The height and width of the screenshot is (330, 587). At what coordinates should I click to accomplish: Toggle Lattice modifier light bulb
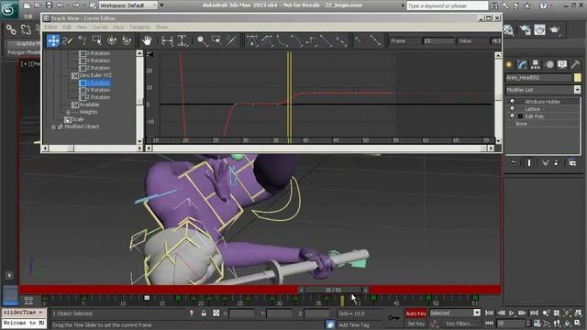pyautogui.click(x=512, y=109)
